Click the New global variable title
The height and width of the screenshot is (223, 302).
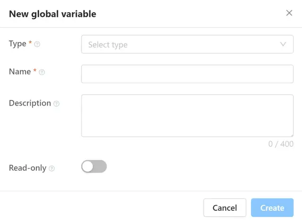pyautogui.click(x=52, y=14)
